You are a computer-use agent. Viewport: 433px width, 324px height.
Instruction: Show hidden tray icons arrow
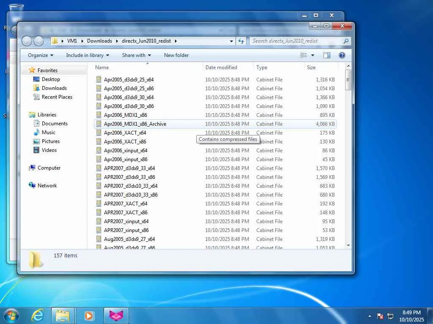coord(370,316)
